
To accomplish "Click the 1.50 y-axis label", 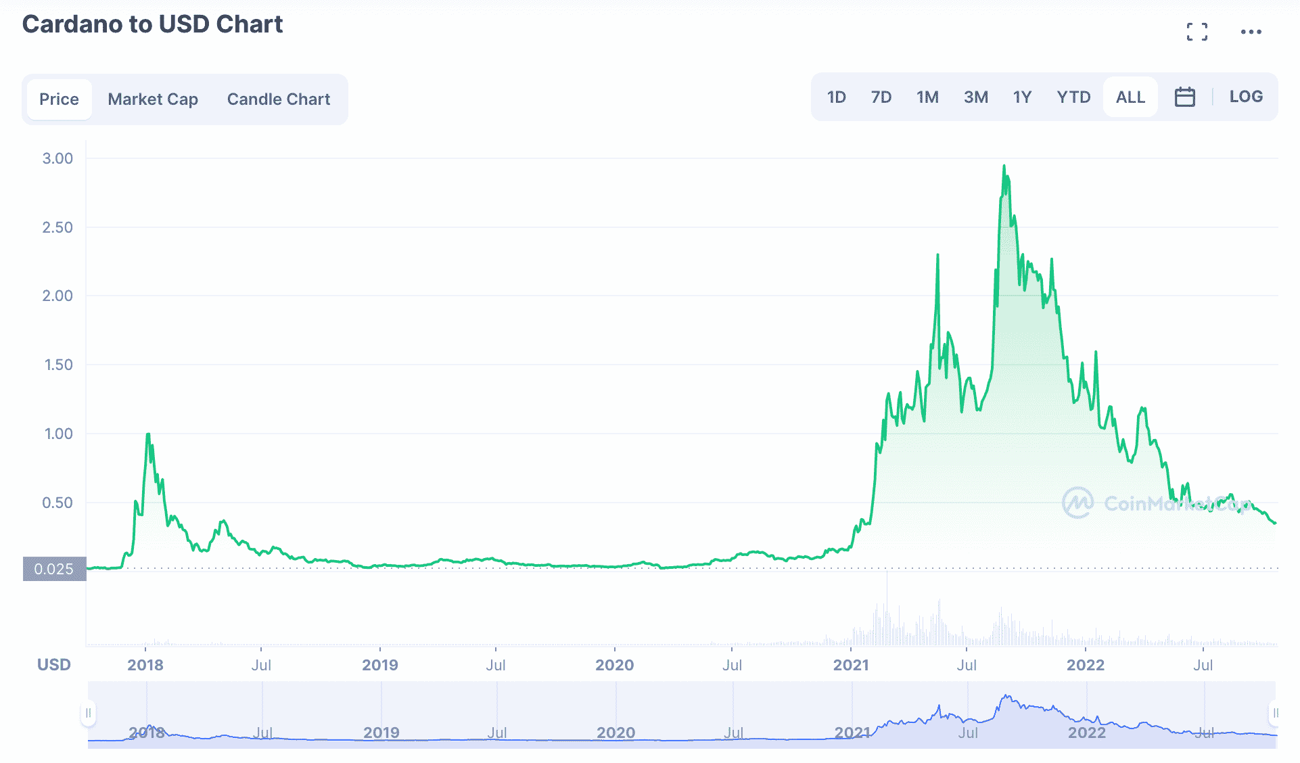I will tap(58, 365).
